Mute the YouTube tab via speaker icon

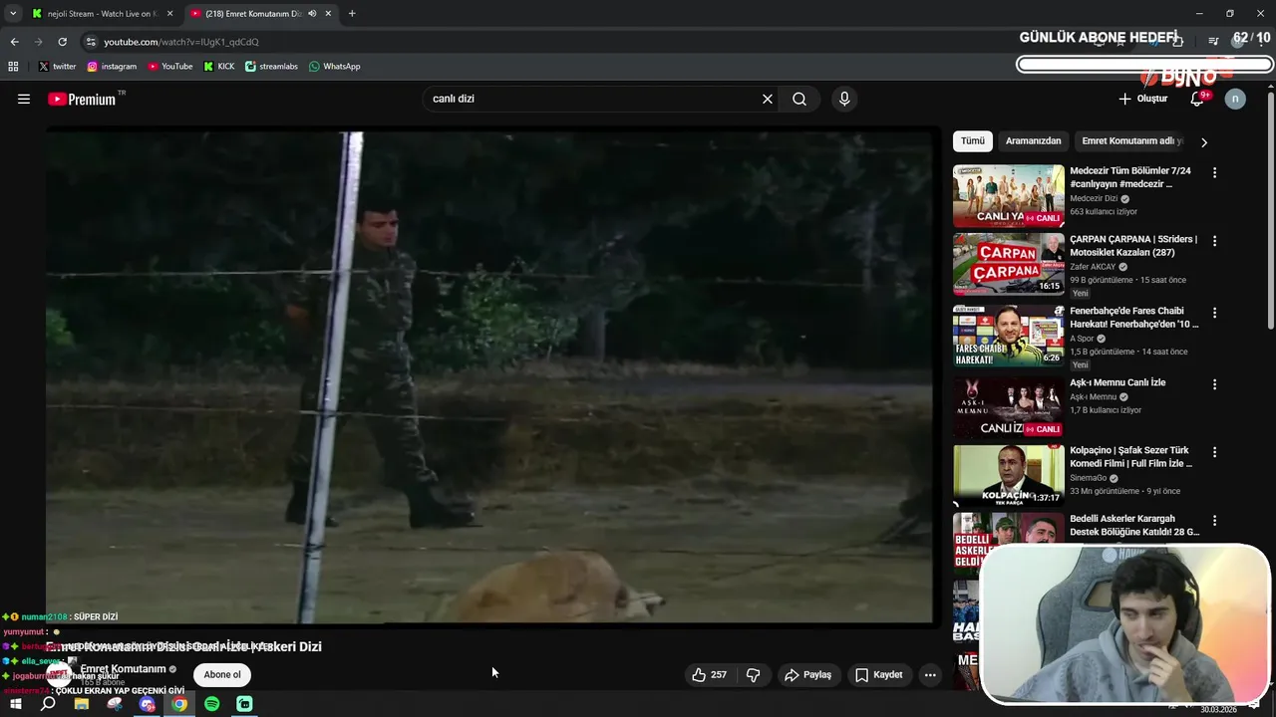pyautogui.click(x=312, y=14)
